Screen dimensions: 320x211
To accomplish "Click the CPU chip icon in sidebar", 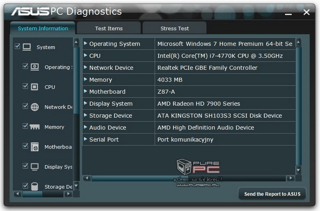I will coord(34,86).
